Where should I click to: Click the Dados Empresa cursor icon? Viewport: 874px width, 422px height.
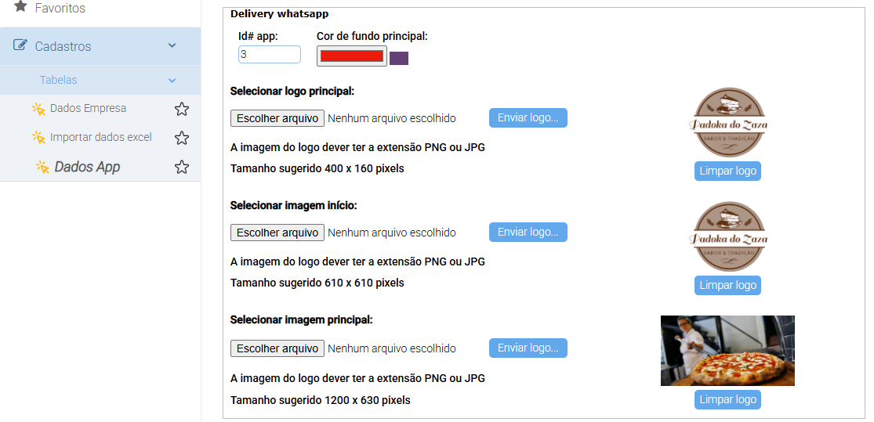click(38, 109)
